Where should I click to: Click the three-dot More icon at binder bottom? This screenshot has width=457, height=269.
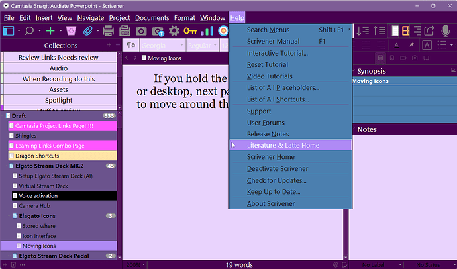22,265
